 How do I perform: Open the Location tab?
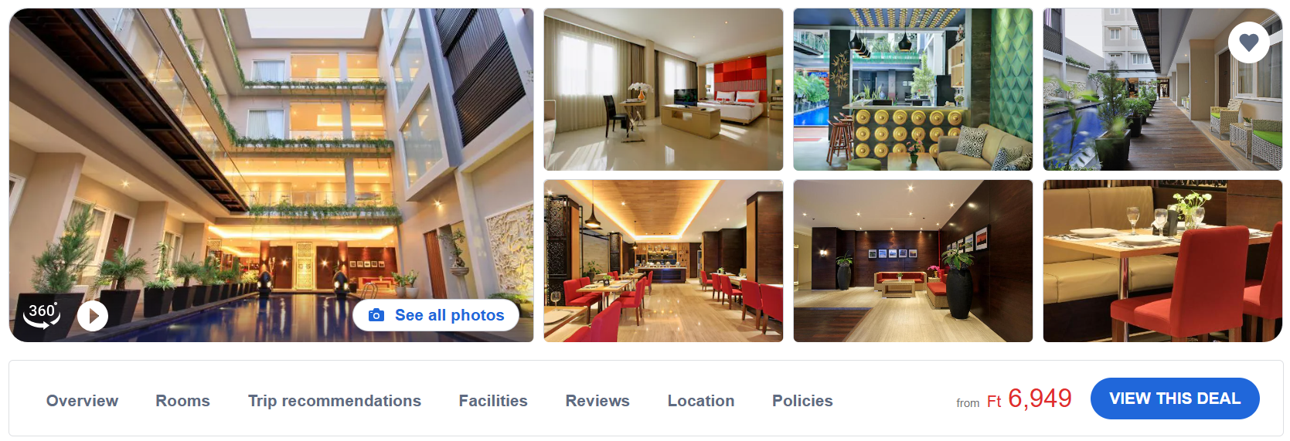pyautogui.click(x=700, y=401)
